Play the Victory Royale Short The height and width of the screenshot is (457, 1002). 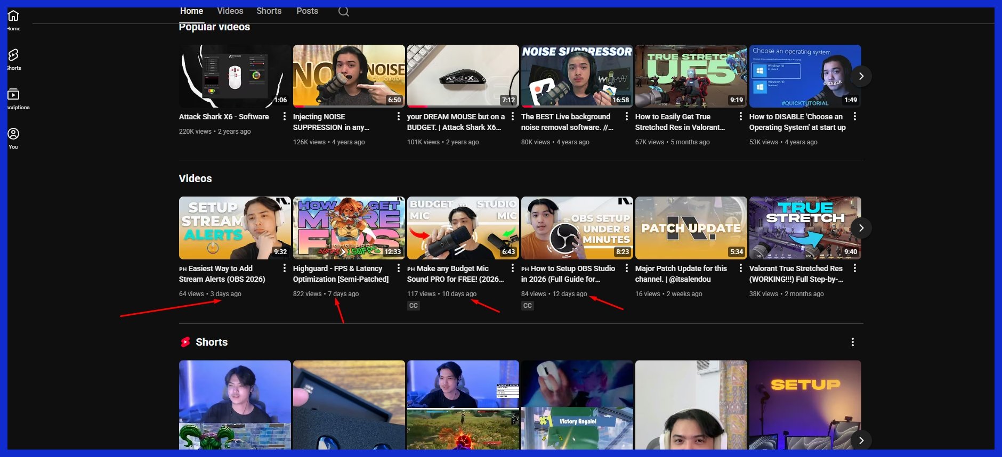[577, 405]
